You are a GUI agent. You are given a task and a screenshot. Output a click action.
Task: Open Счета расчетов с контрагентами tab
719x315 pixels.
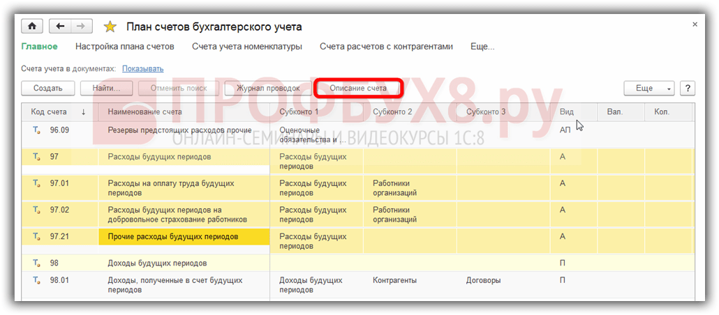[386, 47]
